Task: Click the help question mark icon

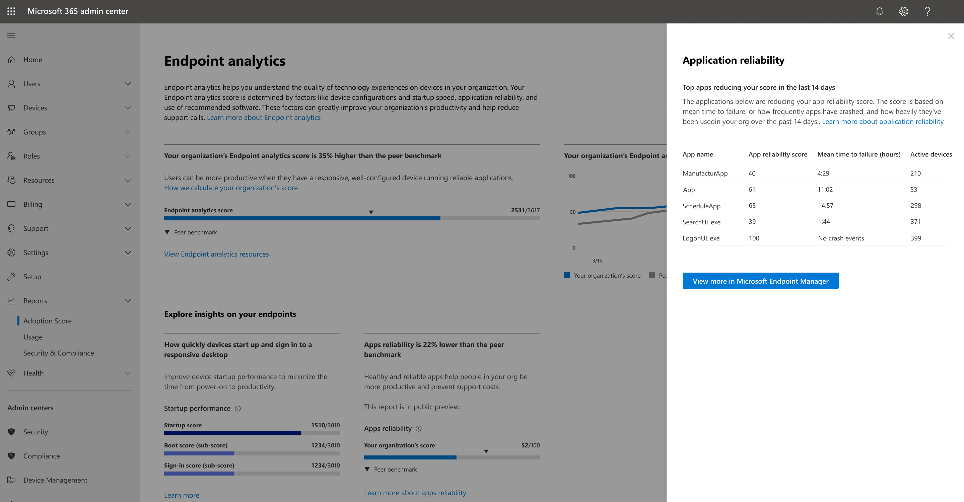Action: 927,11
